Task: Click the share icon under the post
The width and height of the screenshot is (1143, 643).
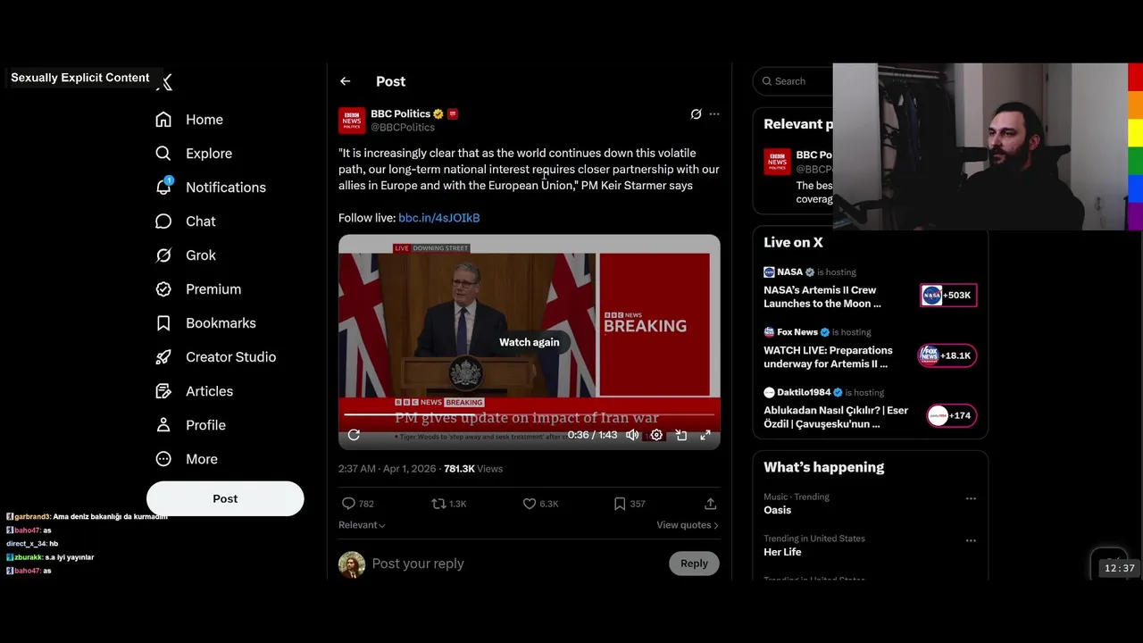Action: (x=710, y=504)
